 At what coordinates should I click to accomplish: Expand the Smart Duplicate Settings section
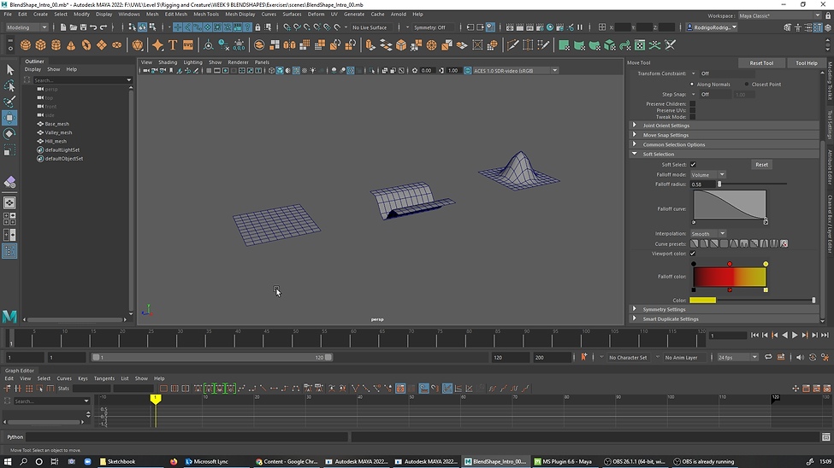[x=725, y=319]
